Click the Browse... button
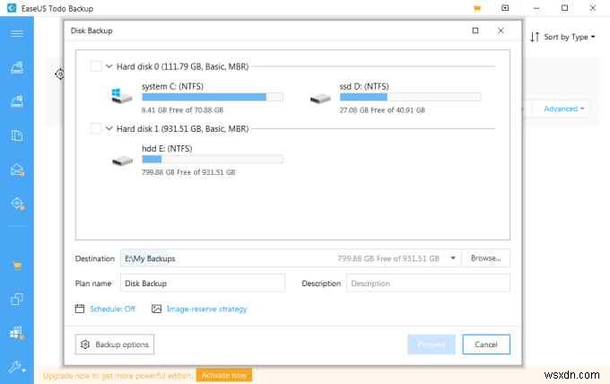Viewport: 610px width, 384px height. [x=486, y=258]
